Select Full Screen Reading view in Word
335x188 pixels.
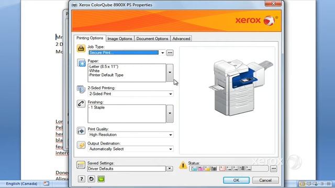309,183
